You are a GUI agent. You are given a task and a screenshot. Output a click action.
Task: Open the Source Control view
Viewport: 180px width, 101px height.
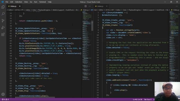click(3, 20)
